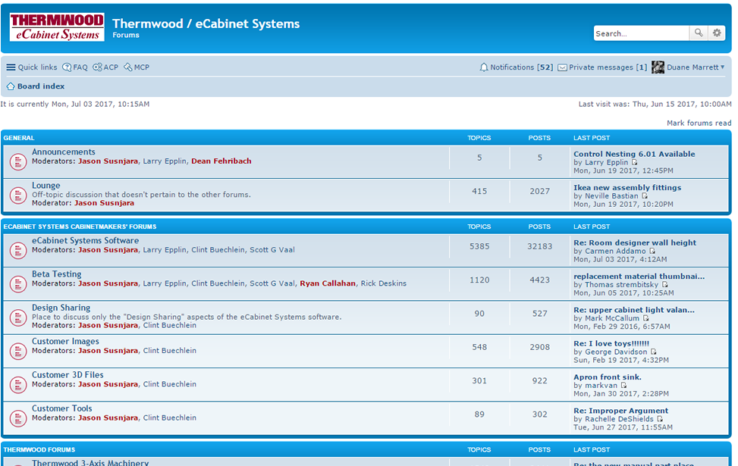View latest post icon beside Larry Epplin
The width and height of the screenshot is (738, 466).
634,162
